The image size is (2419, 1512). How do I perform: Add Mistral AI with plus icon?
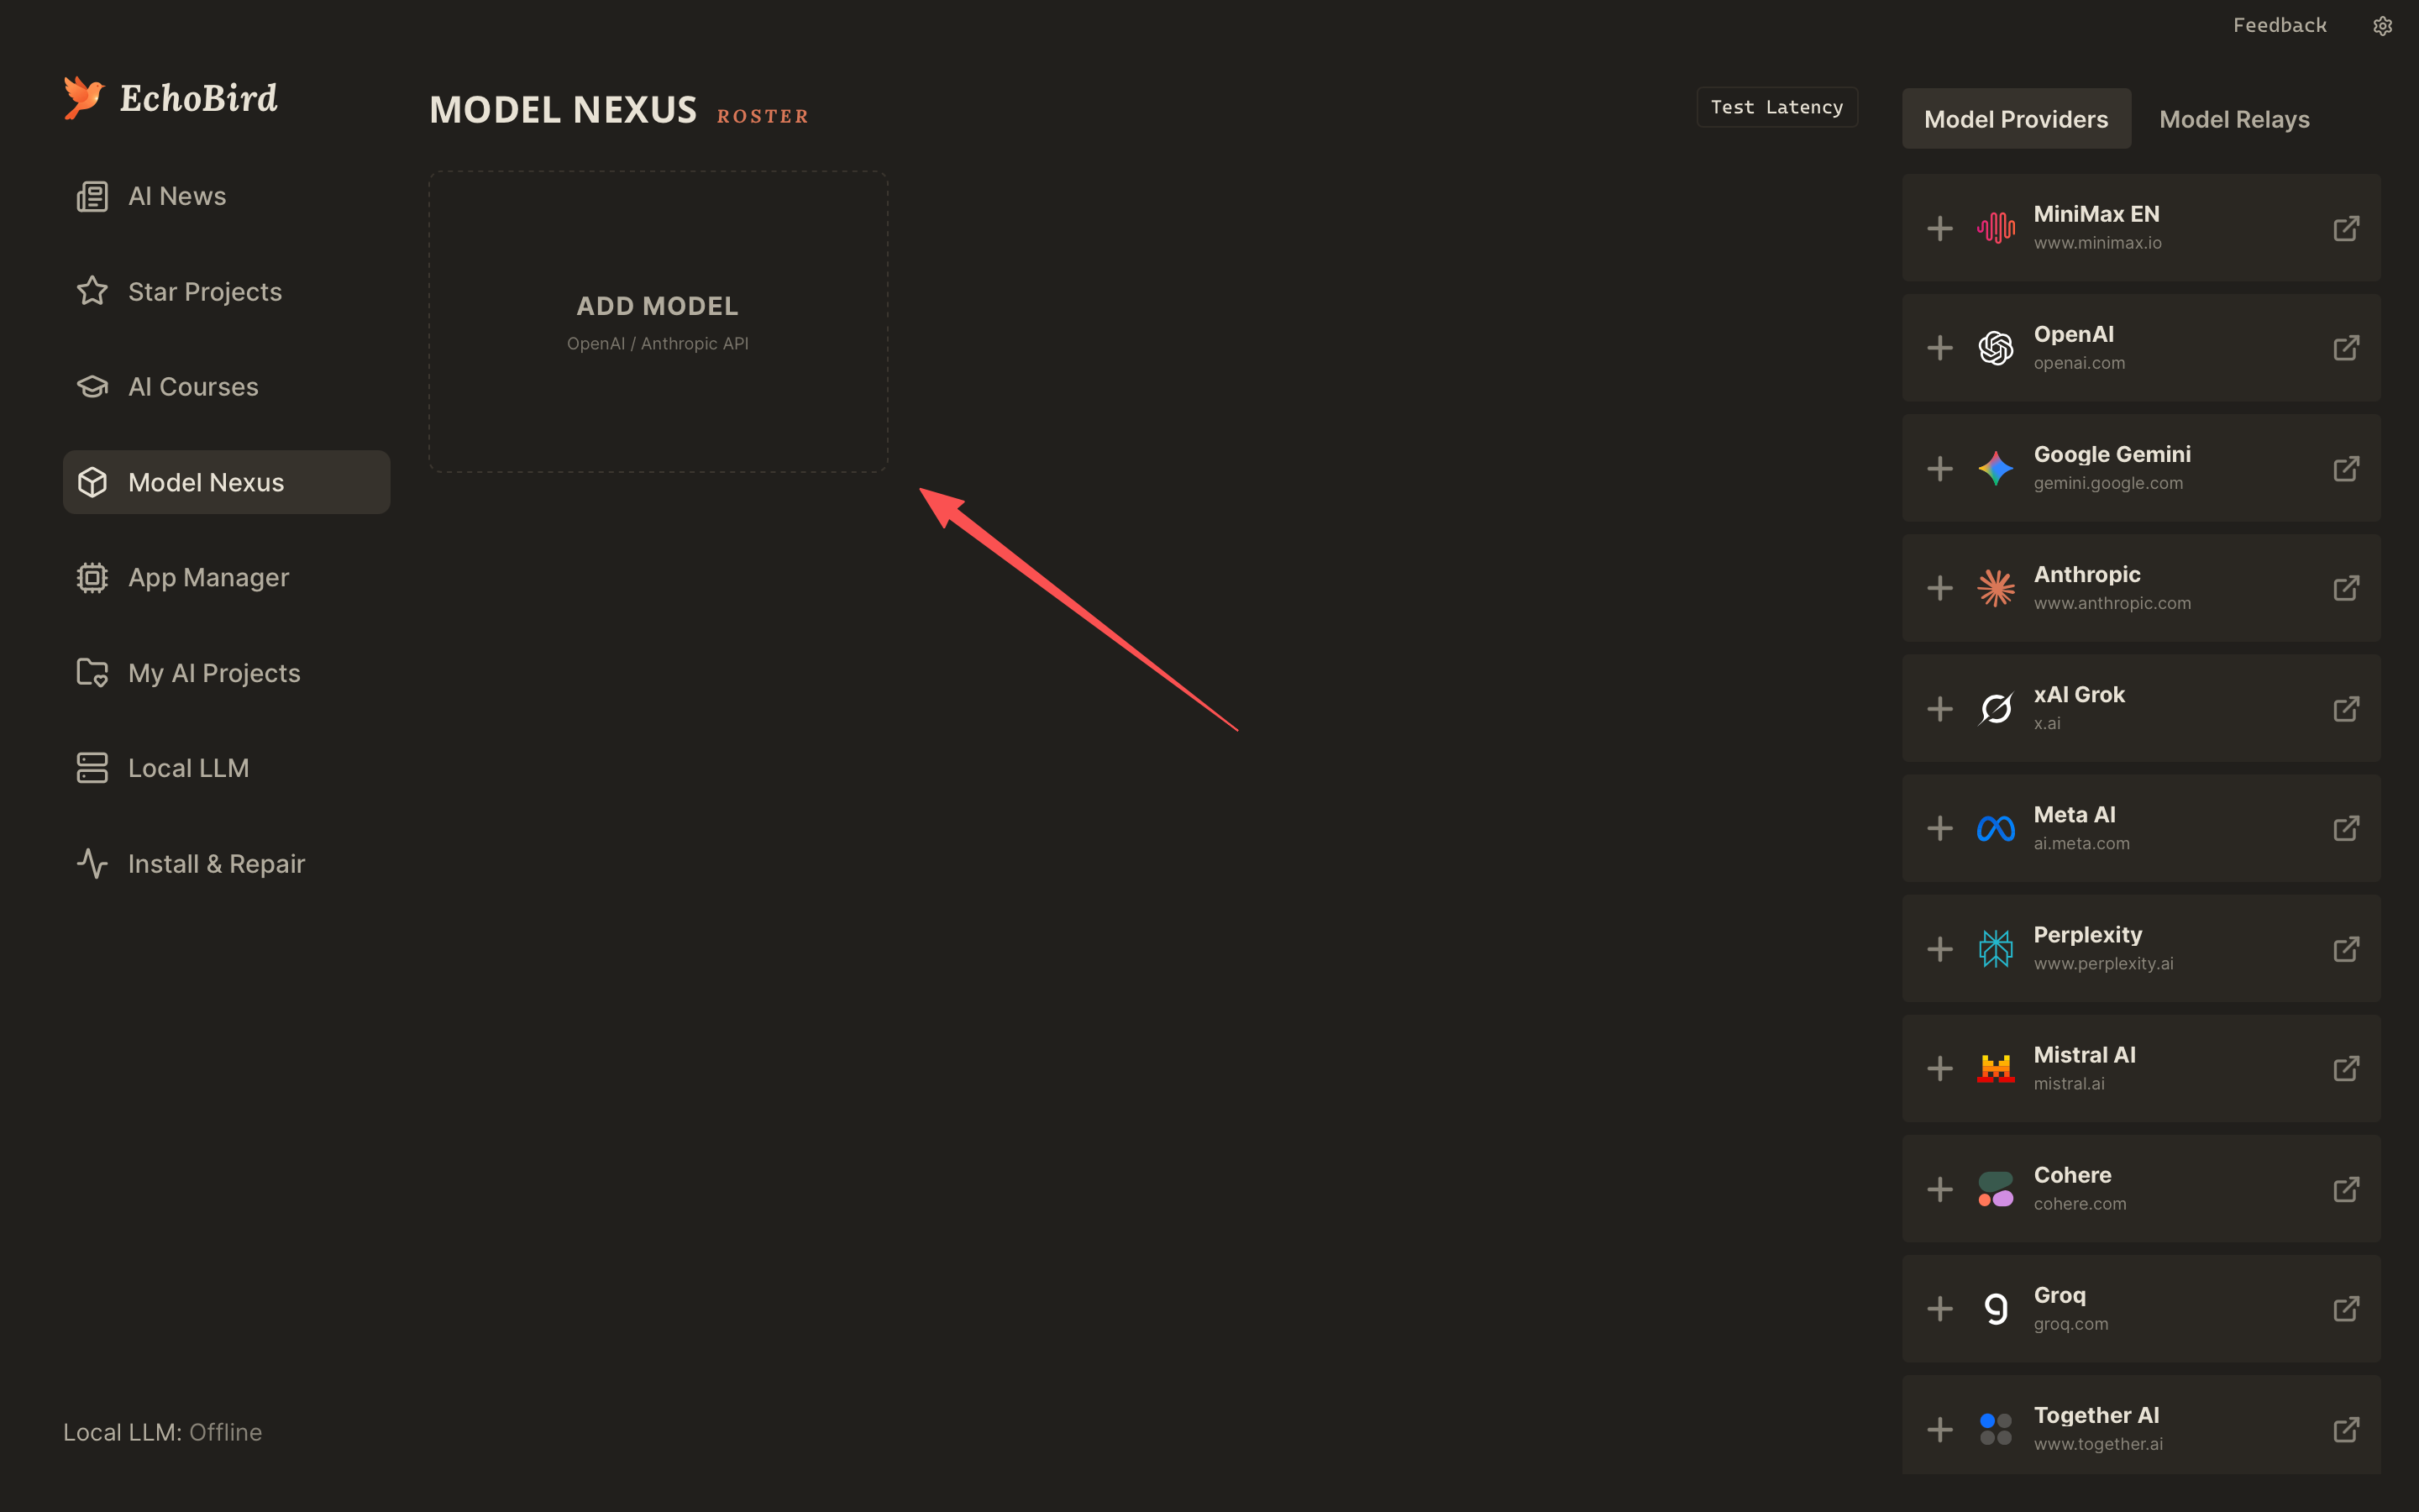(x=1939, y=1069)
